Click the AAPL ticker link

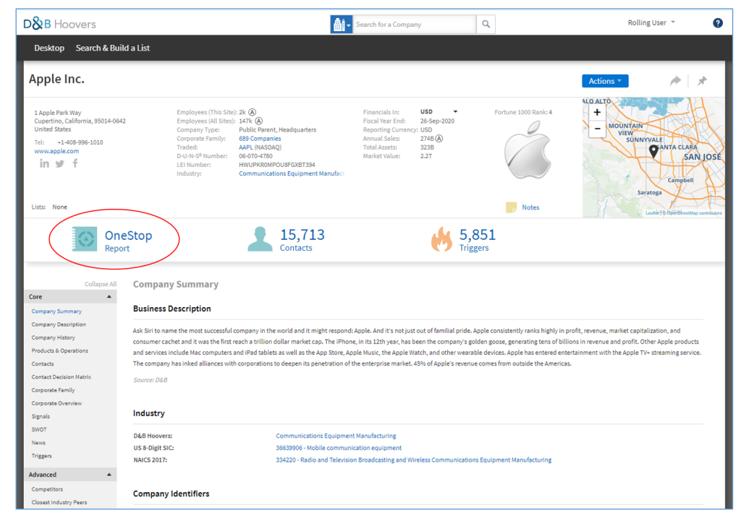coord(246,147)
